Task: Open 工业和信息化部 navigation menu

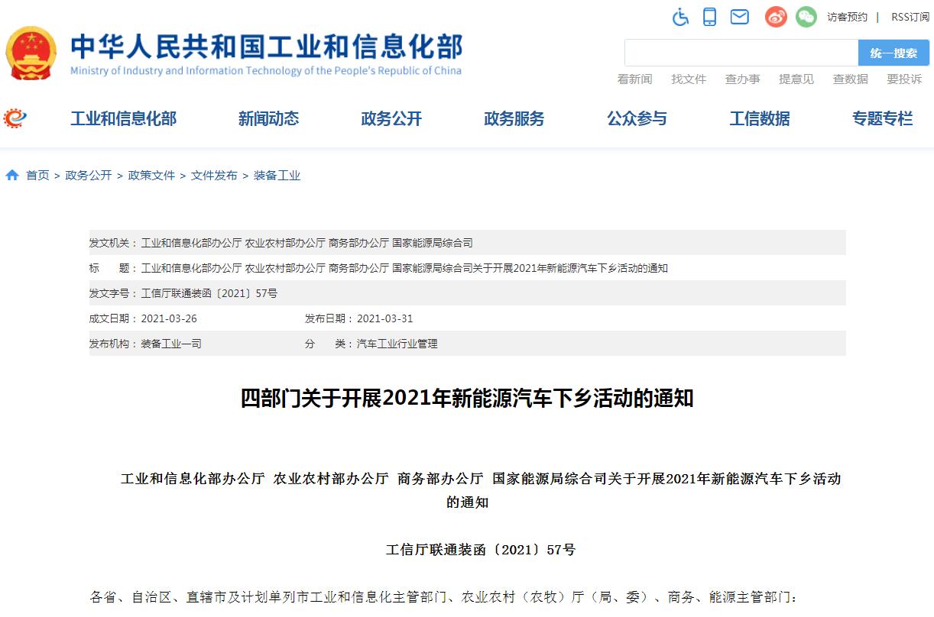Action: point(123,118)
